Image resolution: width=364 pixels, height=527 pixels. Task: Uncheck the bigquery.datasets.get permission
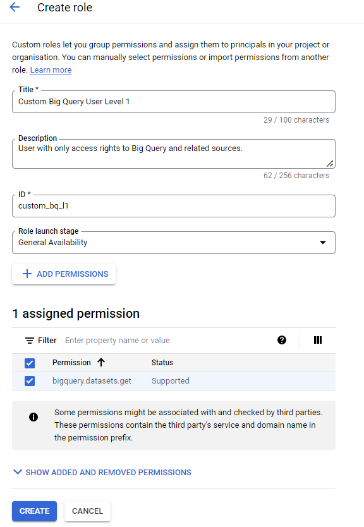pos(30,381)
